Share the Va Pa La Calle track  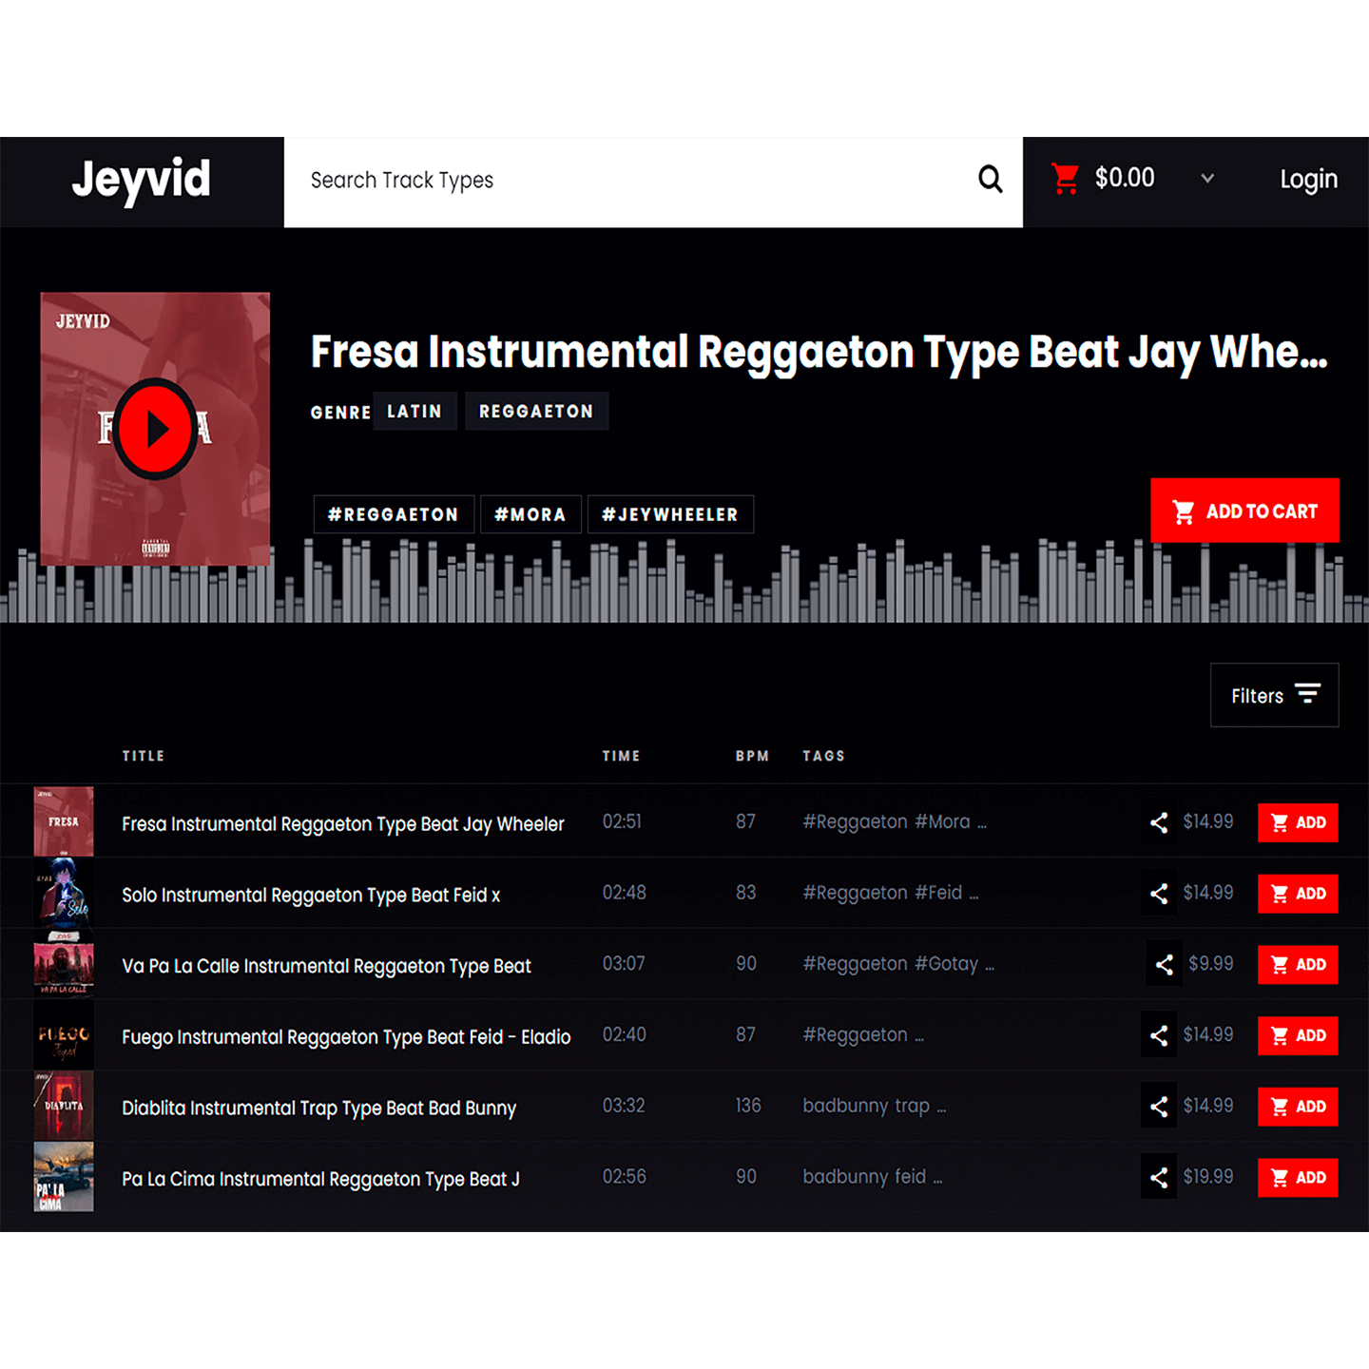tap(1164, 965)
